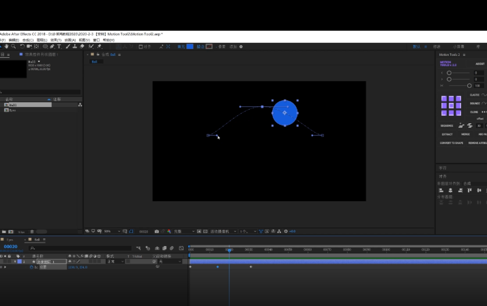
Task: Select the Puppet Pin tool
Action: 100,46
